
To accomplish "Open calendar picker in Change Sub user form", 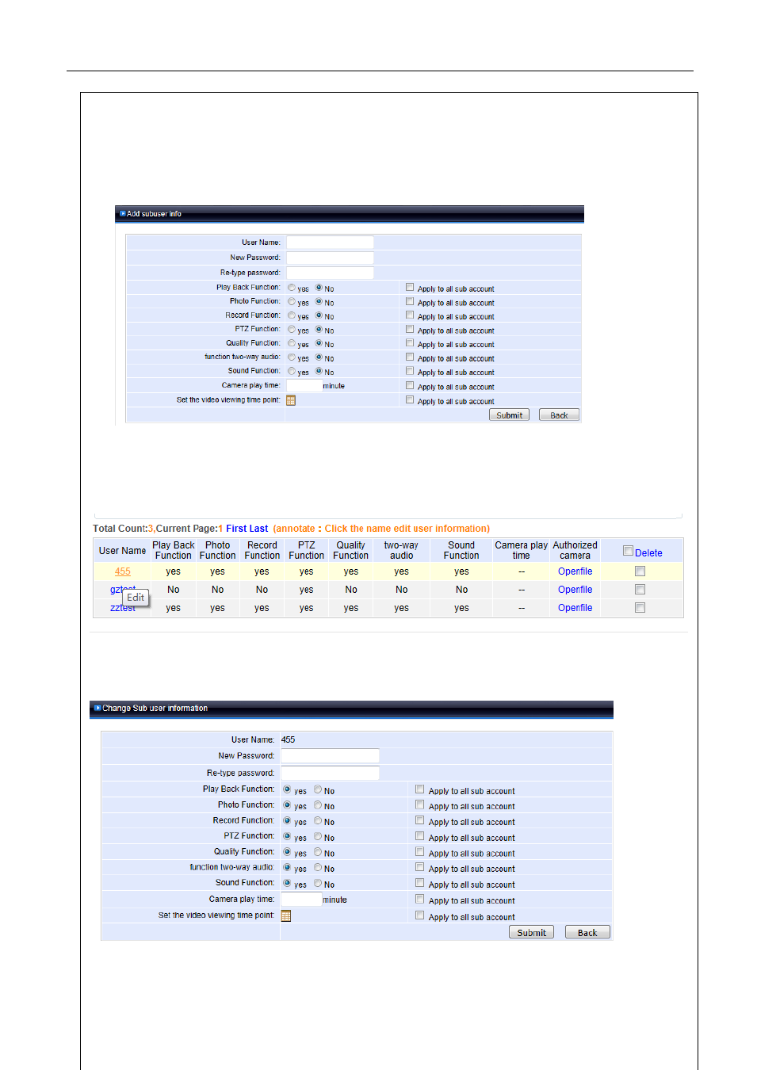I will (286, 915).
